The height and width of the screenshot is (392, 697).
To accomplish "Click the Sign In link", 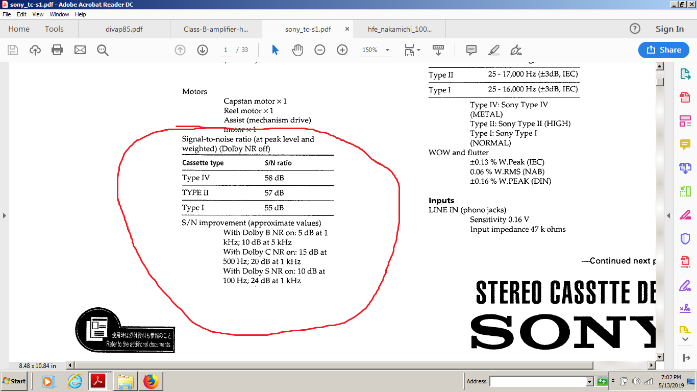I will click(669, 29).
